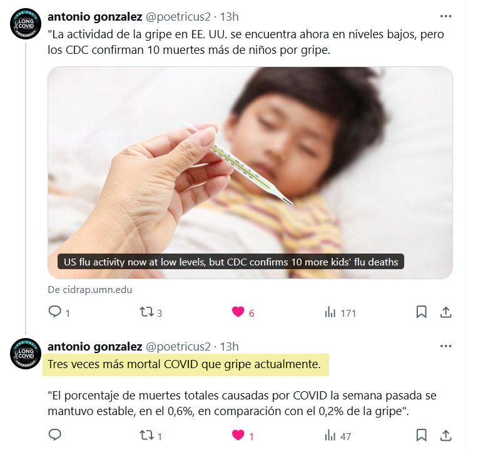478x452 pixels.
Task: Click the Long Covid avatar on first tweet
Action: coord(26,24)
